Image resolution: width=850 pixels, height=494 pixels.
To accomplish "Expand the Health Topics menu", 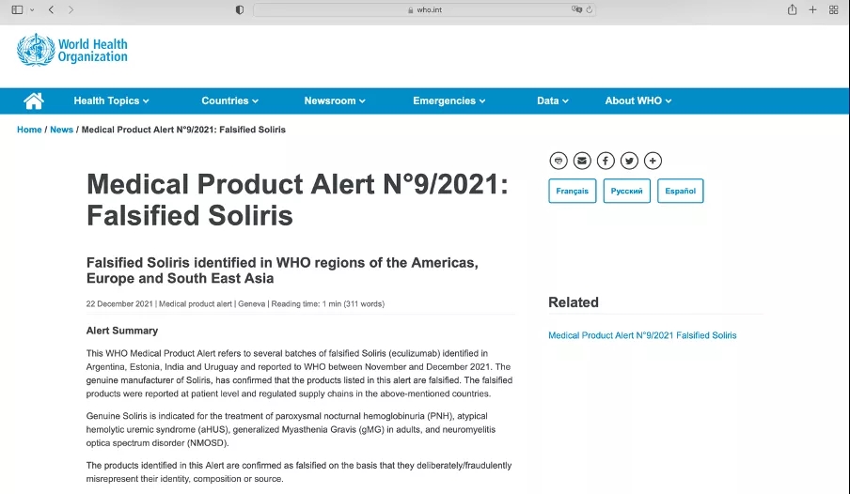I will pyautogui.click(x=111, y=100).
